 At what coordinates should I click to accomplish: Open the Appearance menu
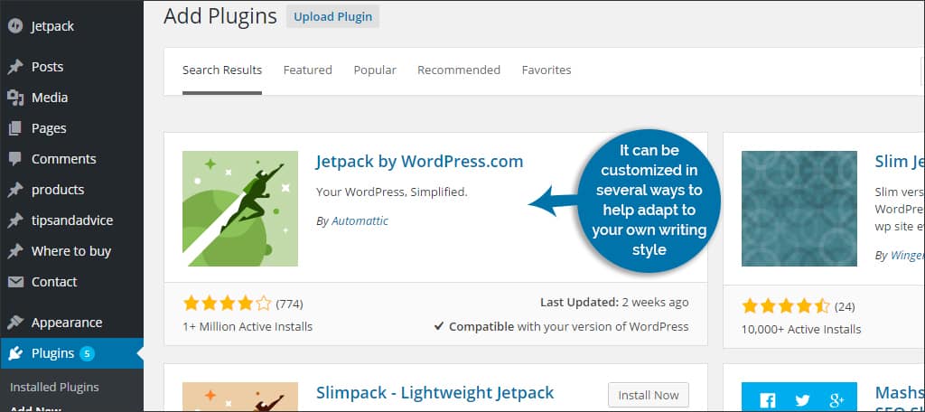coord(71,323)
